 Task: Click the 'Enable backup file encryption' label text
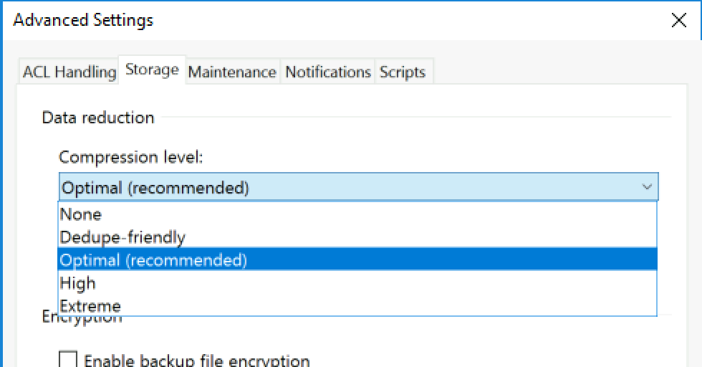click(196, 361)
